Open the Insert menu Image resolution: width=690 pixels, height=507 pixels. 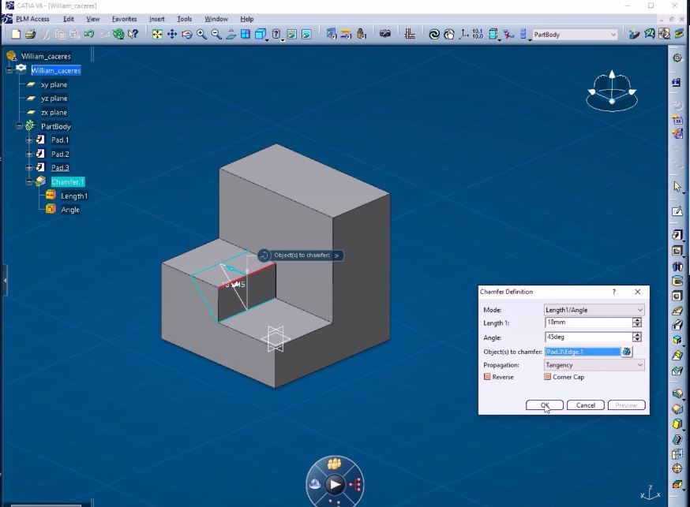point(156,19)
